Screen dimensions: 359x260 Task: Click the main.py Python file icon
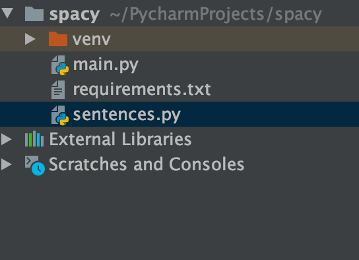[60, 65]
